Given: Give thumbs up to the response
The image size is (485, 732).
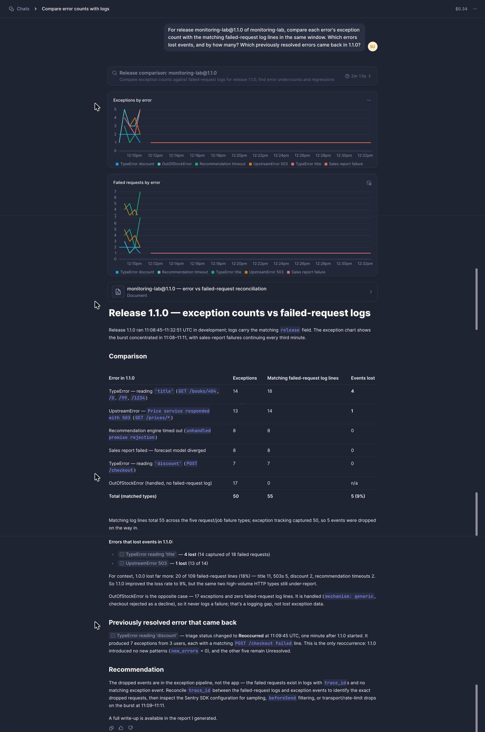Looking at the screenshot, I should tap(121, 728).
